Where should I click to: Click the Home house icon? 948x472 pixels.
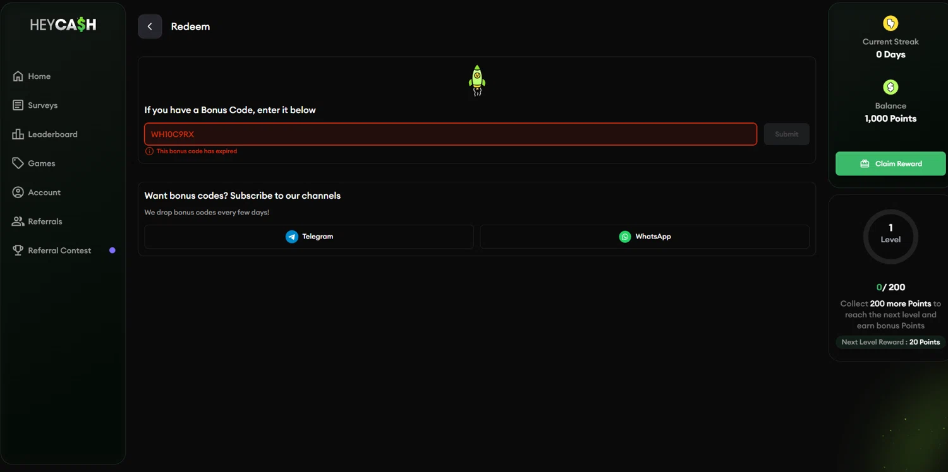click(18, 76)
